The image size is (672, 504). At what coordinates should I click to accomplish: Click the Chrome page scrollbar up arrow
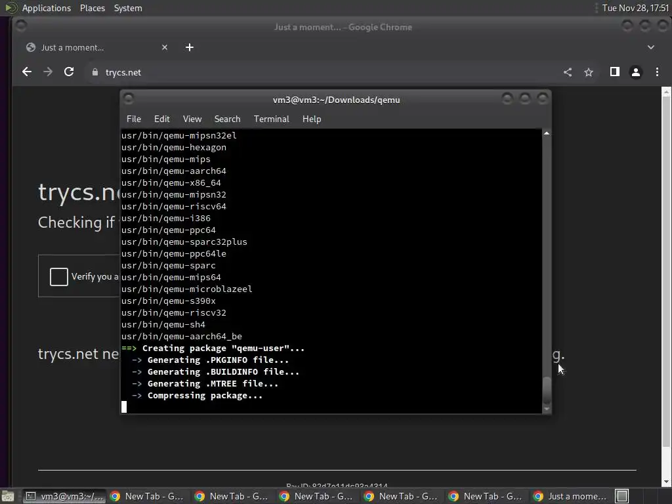[x=666, y=91]
